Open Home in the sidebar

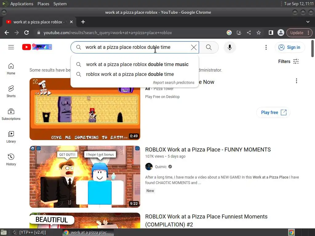click(x=11, y=69)
